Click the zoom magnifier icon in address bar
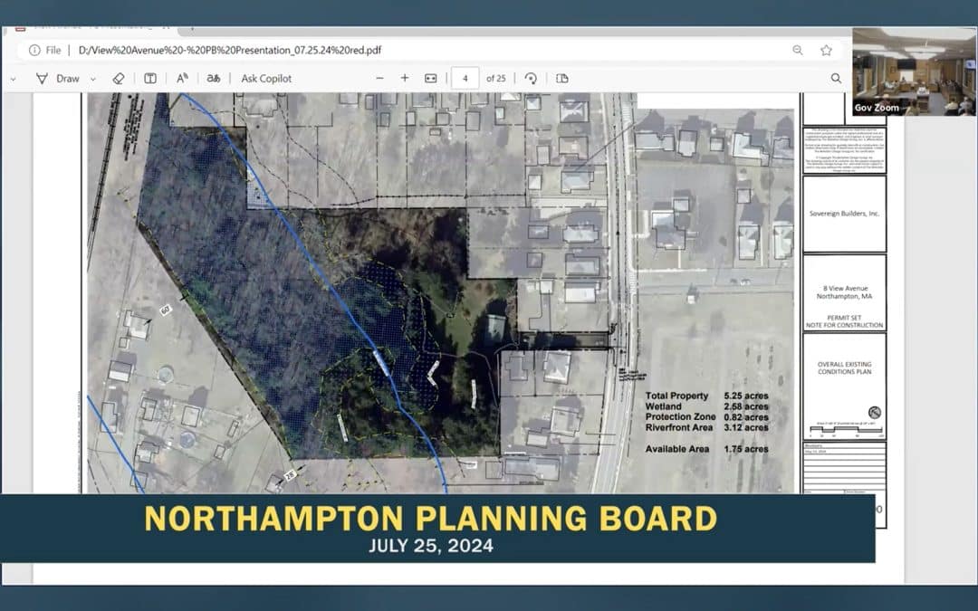 coord(798,50)
